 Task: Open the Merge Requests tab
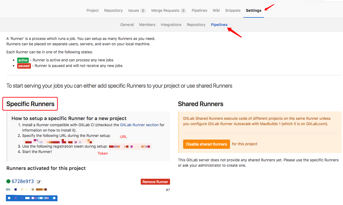click(165, 10)
